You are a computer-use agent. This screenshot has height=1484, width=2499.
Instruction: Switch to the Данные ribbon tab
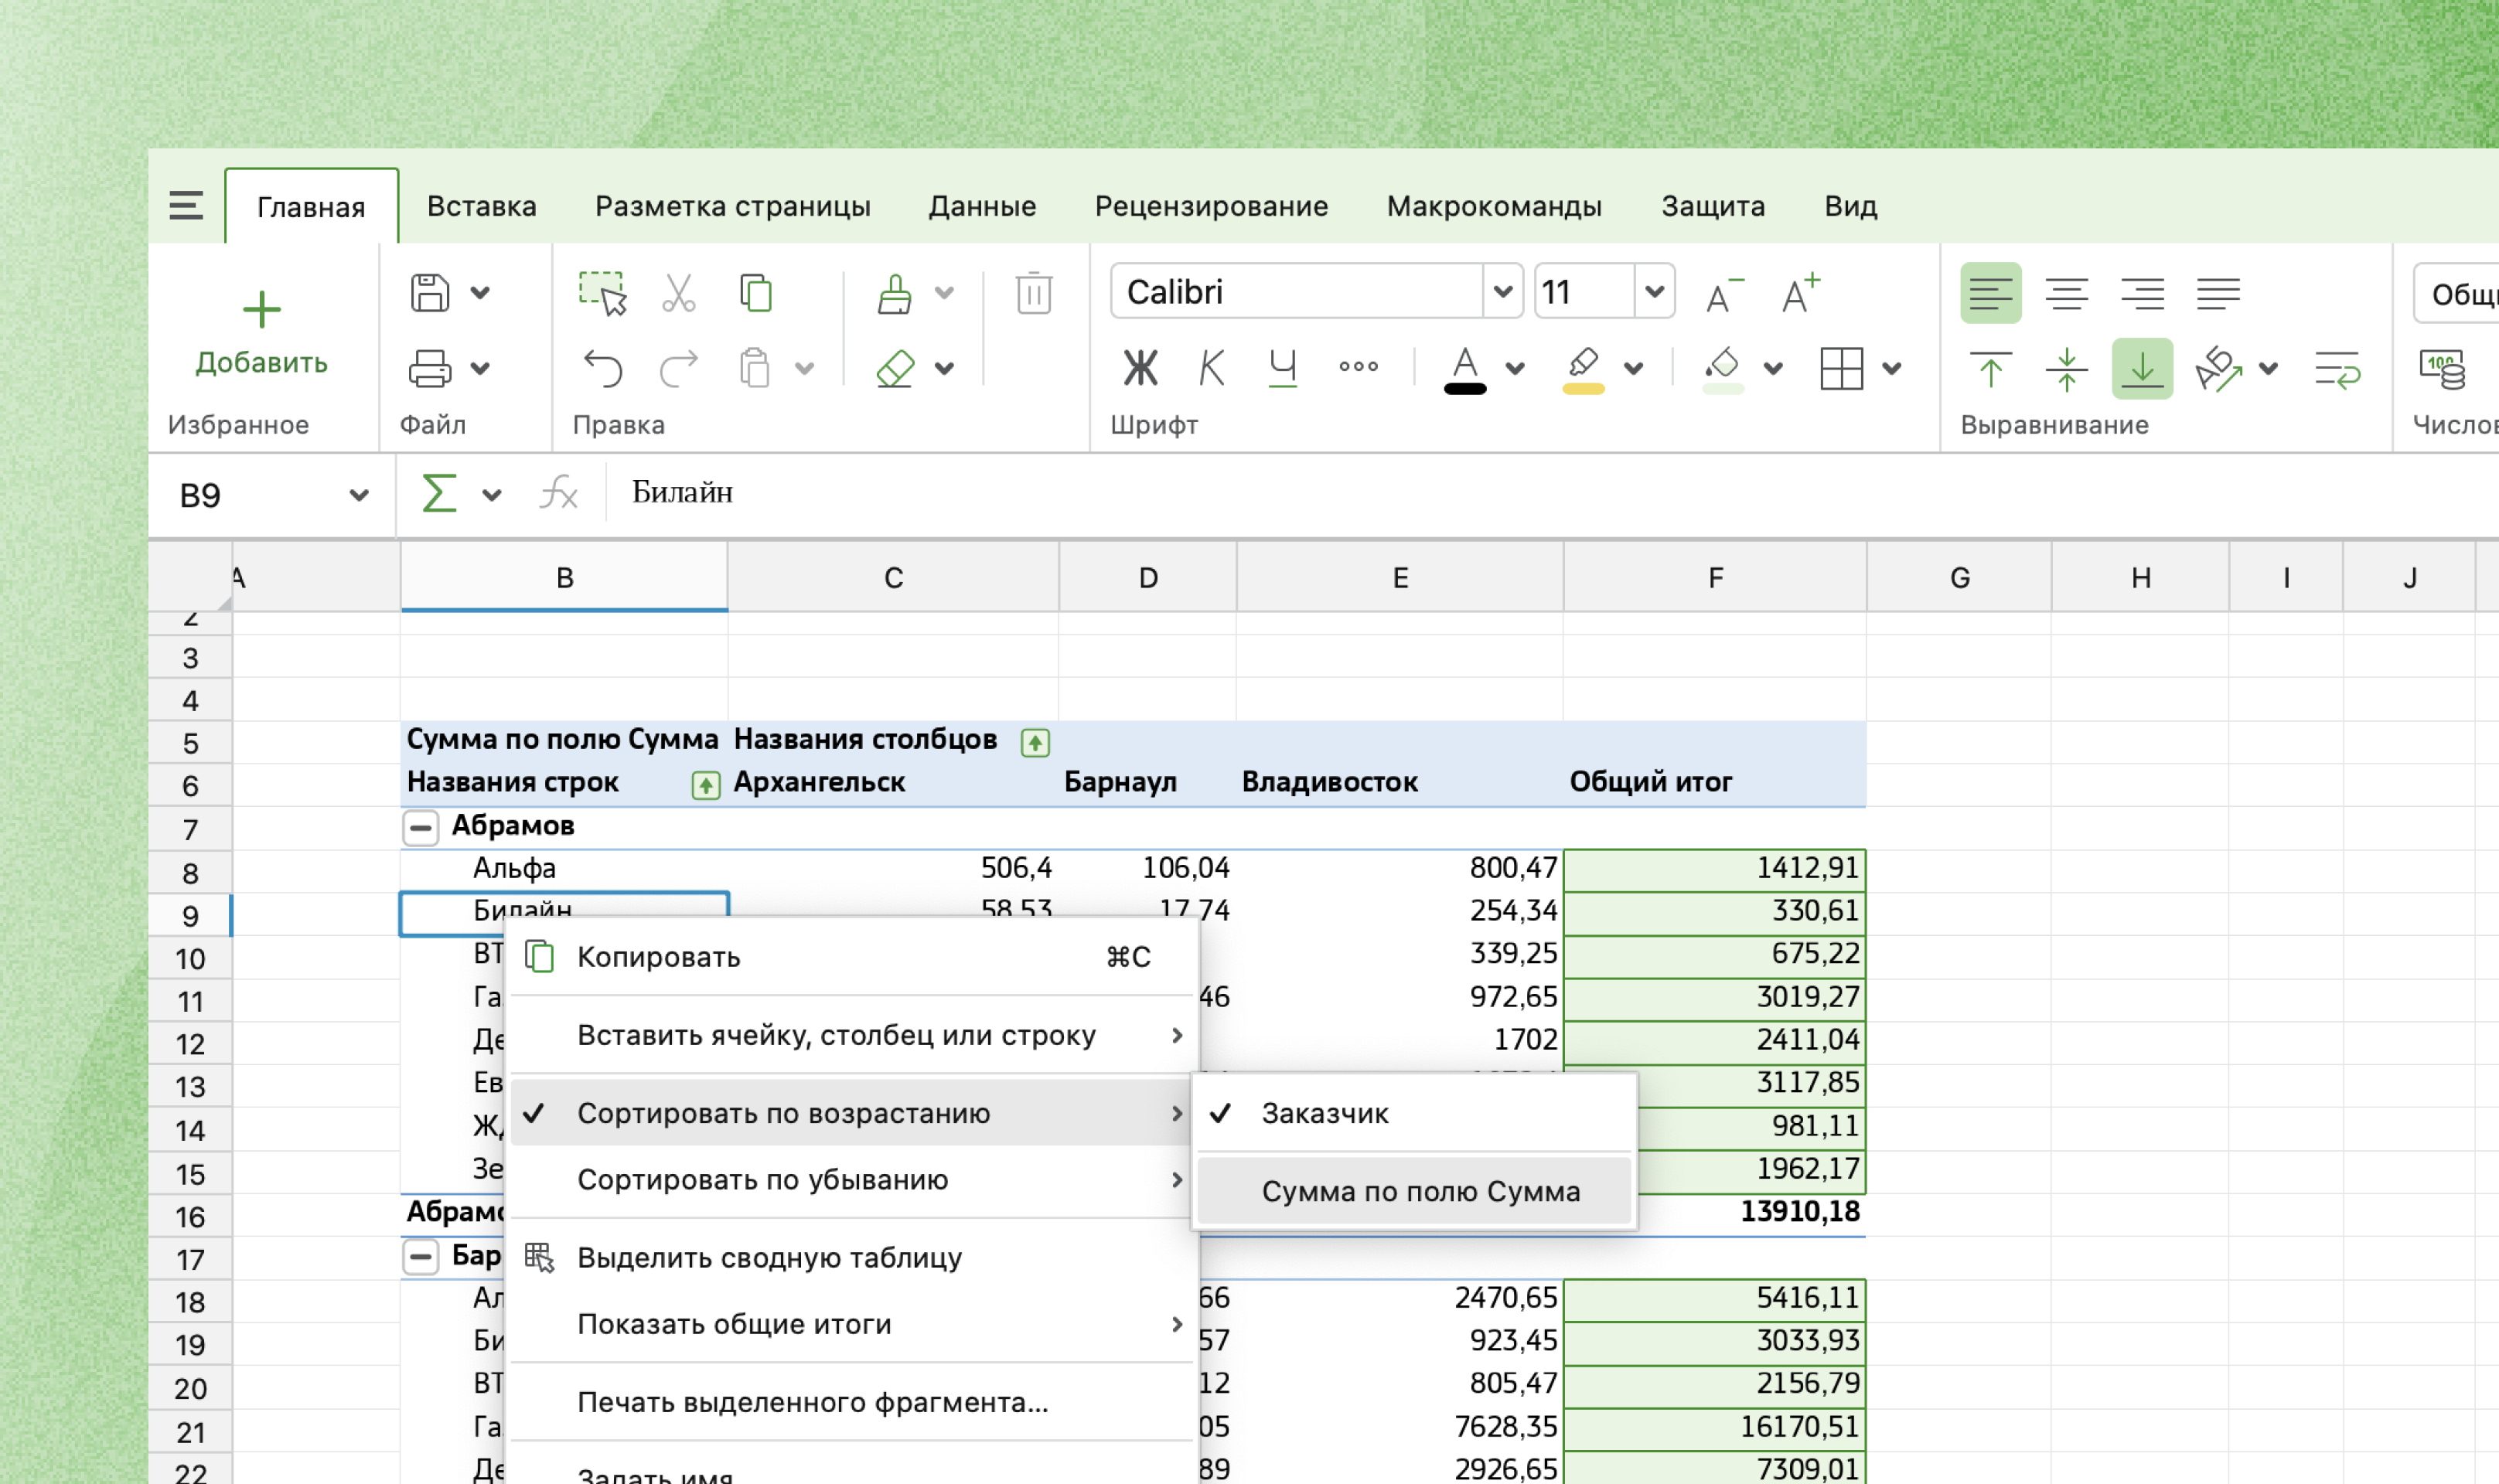[x=981, y=206]
